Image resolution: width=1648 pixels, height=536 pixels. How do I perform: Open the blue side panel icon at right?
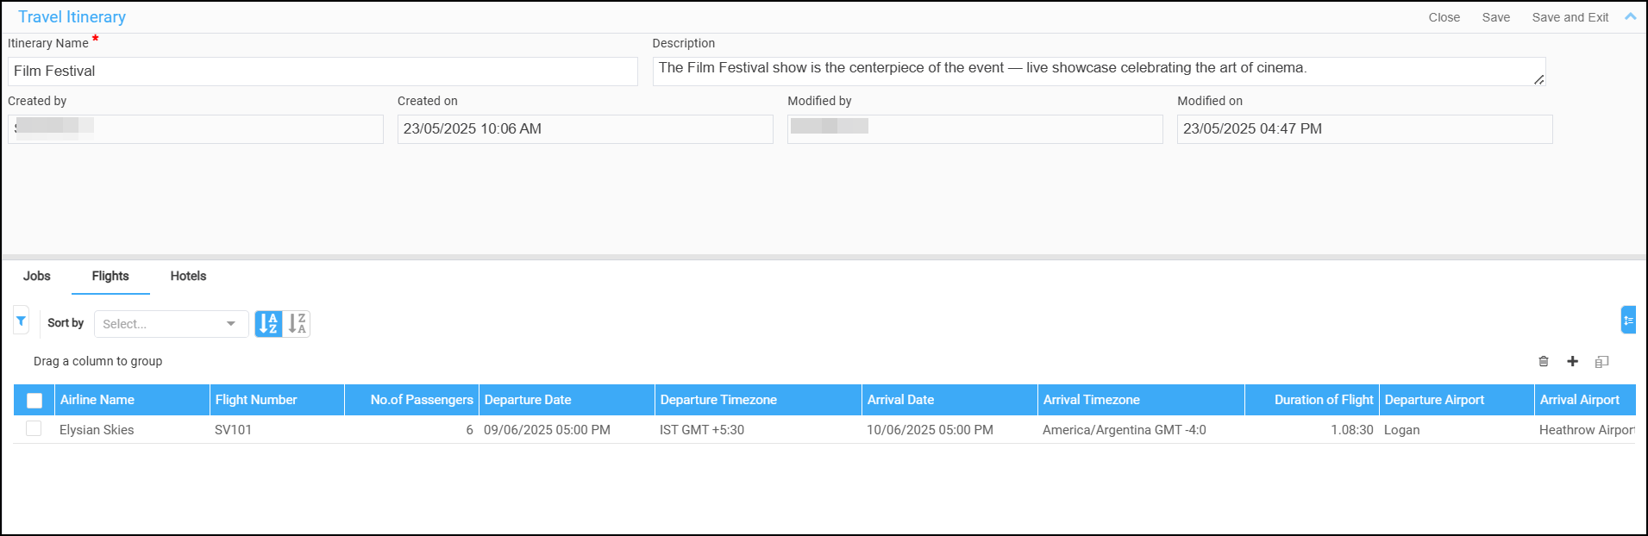click(1627, 320)
